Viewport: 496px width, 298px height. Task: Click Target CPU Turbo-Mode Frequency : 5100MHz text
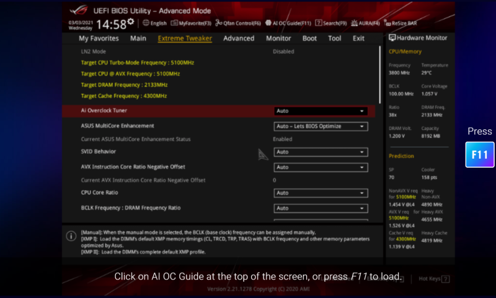[137, 63]
